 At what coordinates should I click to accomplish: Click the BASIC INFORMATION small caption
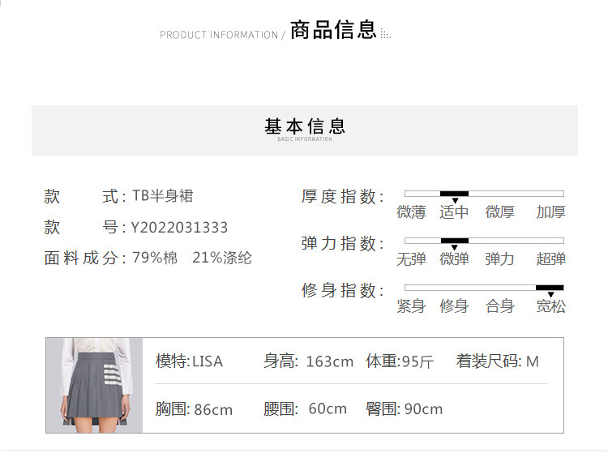coord(305,139)
